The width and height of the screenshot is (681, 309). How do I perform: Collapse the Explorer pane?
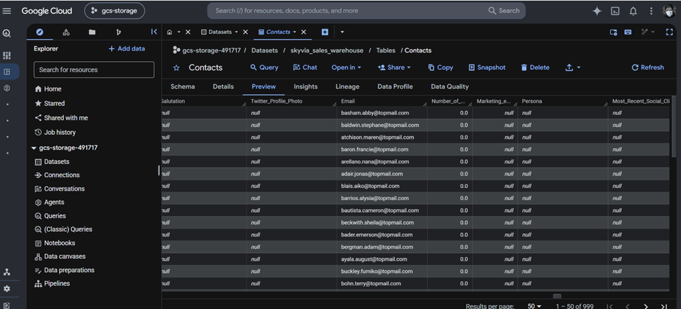154,32
